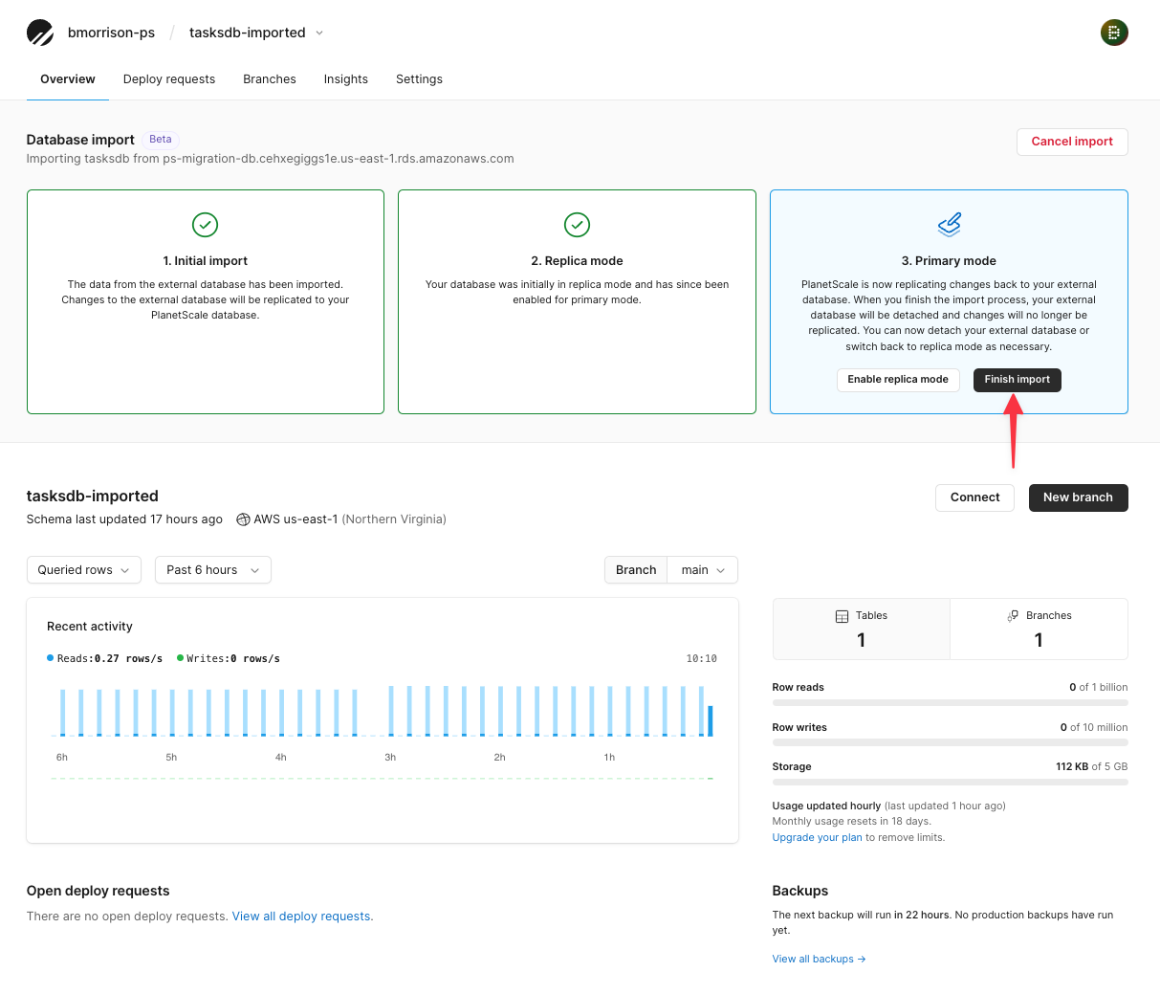This screenshot has height=994, width=1160.
Task: Click the Branch label button
Action: (x=636, y=570)
